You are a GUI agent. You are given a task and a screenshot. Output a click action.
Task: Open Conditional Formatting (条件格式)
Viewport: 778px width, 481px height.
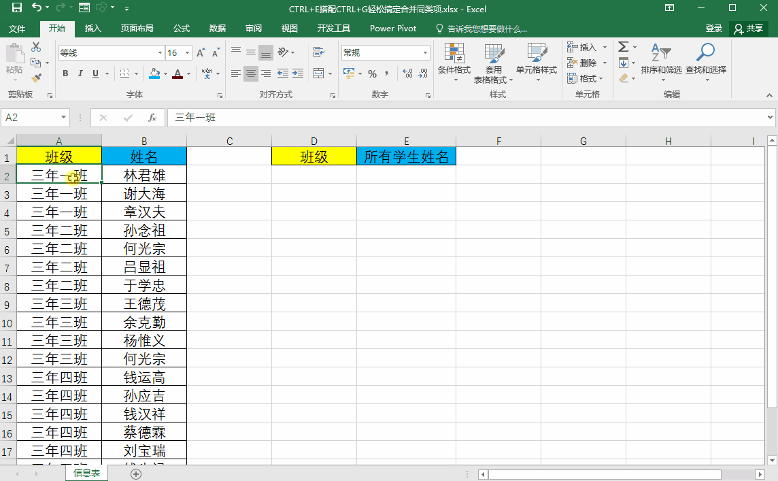(x=454, y=63)
